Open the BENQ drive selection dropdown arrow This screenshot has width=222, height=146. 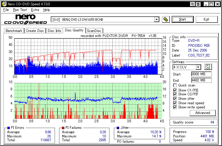pyautogui.click(x=156, y=19)
